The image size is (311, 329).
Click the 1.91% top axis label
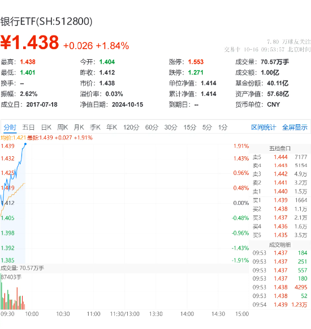(241, 146)
